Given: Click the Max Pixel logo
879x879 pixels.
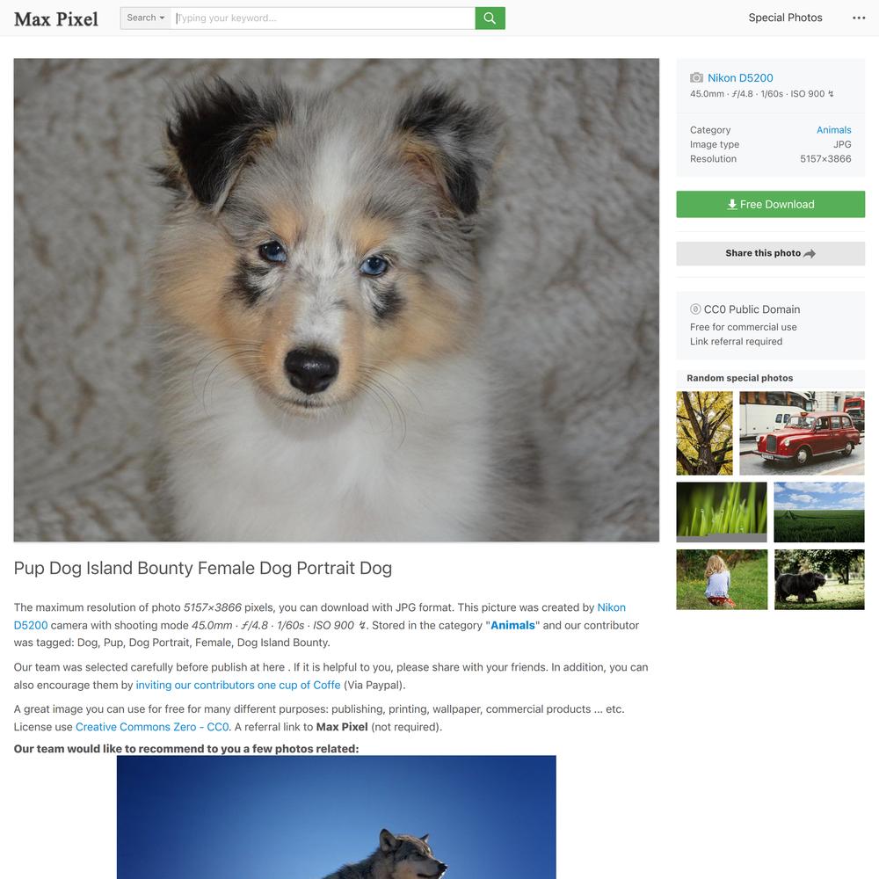Looking at the screenshot, I should pyautogui.click(x=56, y=18).
